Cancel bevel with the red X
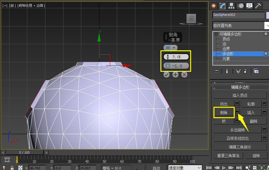The height and width of the screenshot is (170, 269). pos(184,75)
